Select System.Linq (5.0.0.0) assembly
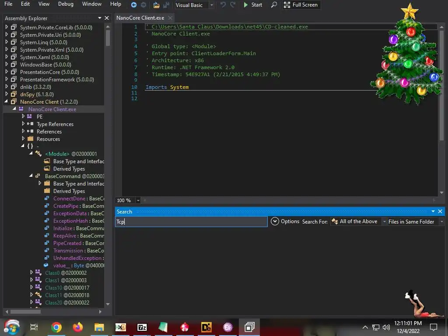 43,42
